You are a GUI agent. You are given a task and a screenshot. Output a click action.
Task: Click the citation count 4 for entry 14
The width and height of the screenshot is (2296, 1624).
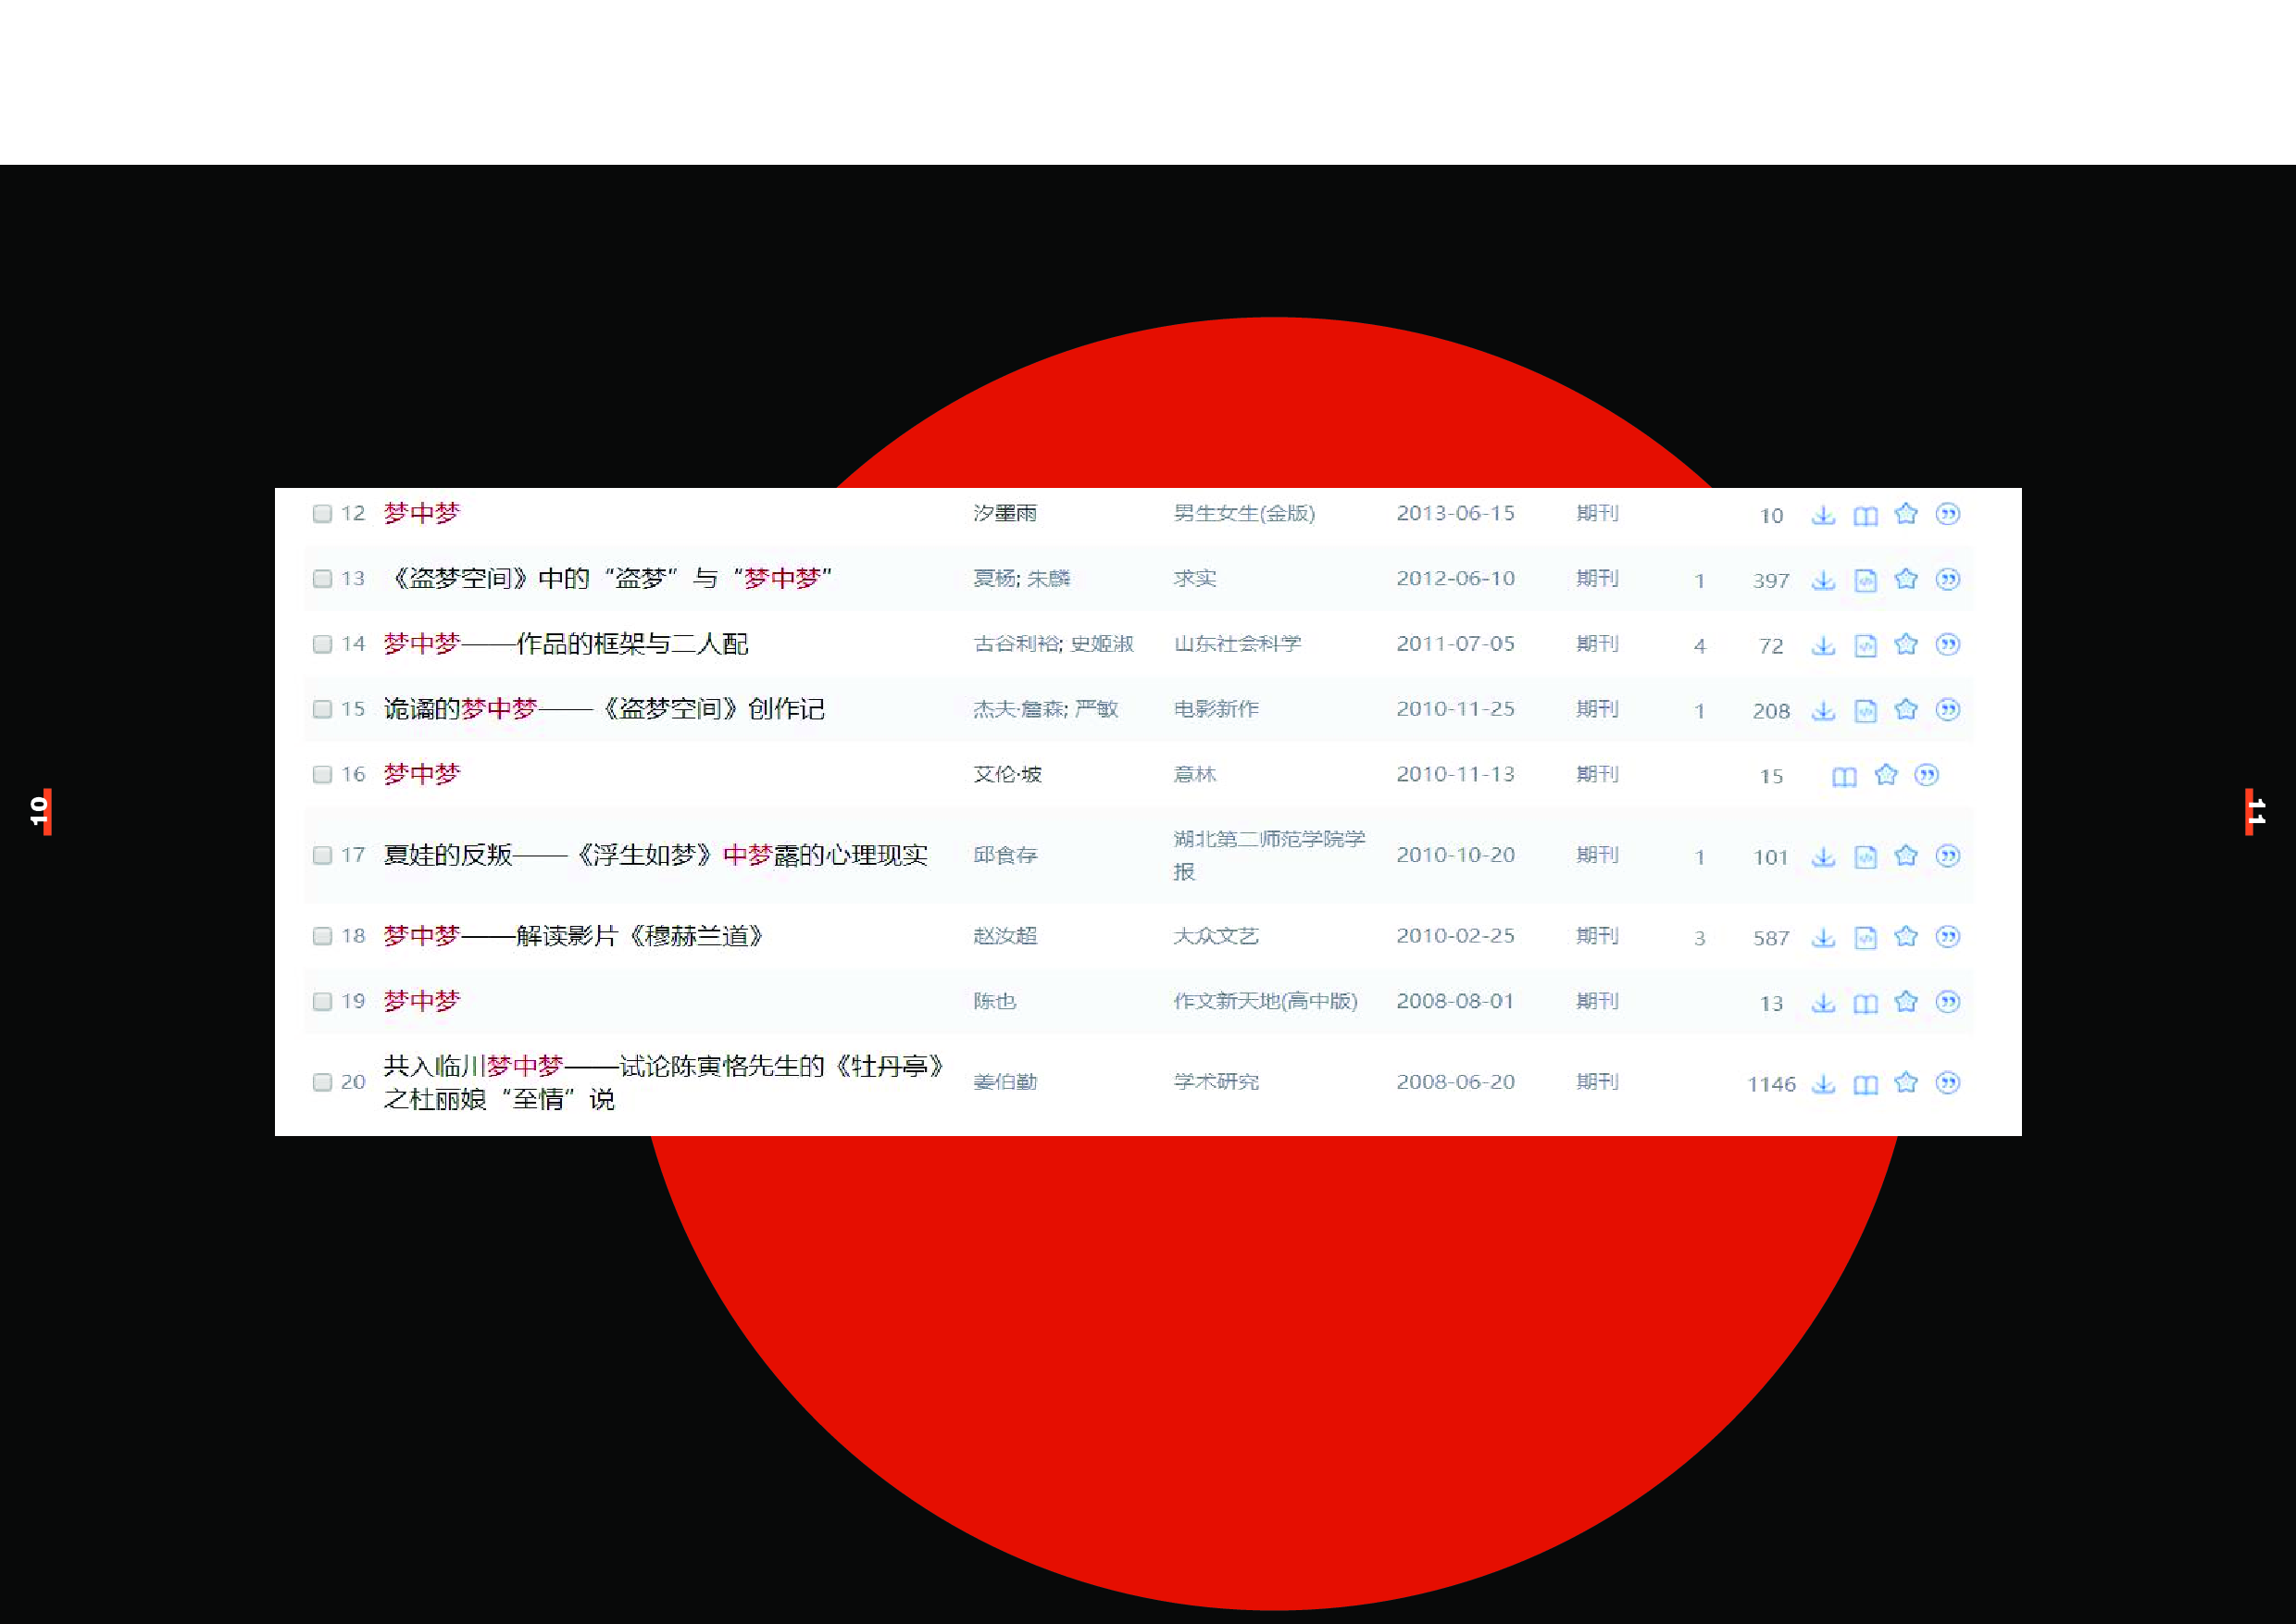coord(1700,645)
